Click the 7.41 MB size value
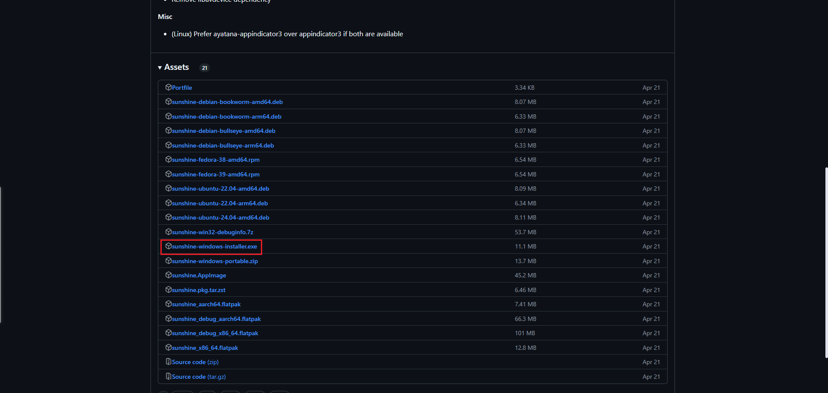 click(x=525, y=304)
